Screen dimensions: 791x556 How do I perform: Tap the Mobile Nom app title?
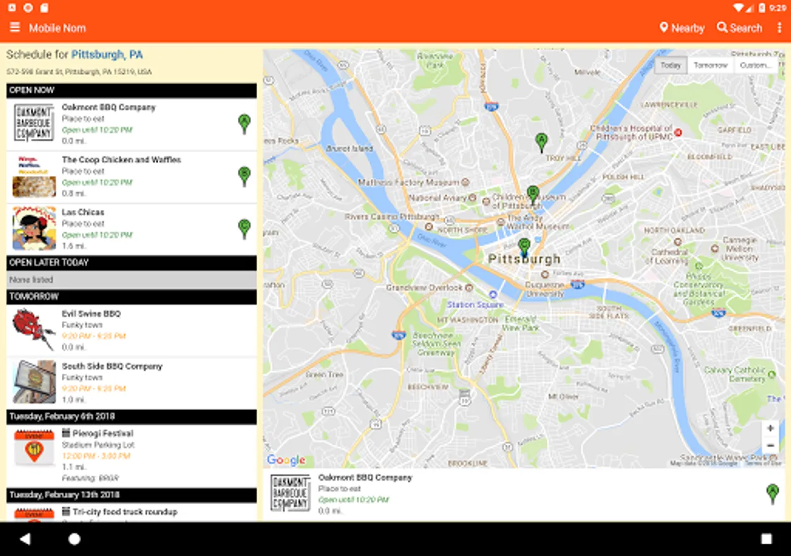tap(57, 28)
